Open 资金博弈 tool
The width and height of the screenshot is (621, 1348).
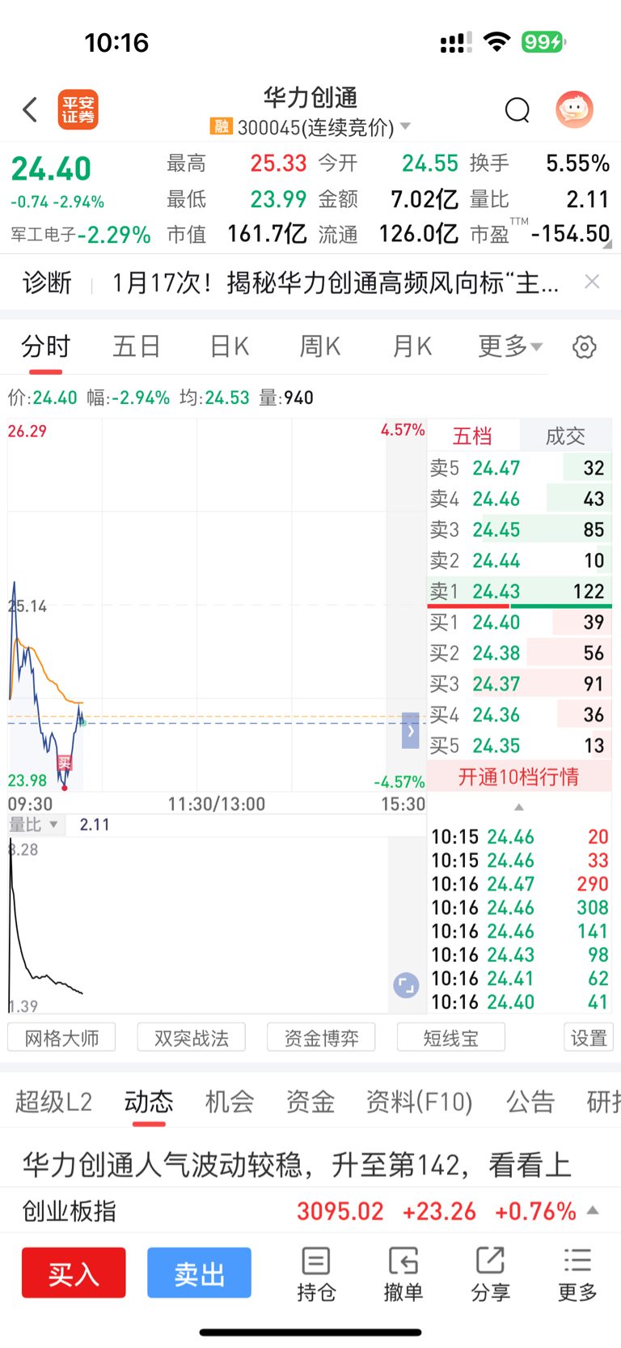pos(321,1038)
